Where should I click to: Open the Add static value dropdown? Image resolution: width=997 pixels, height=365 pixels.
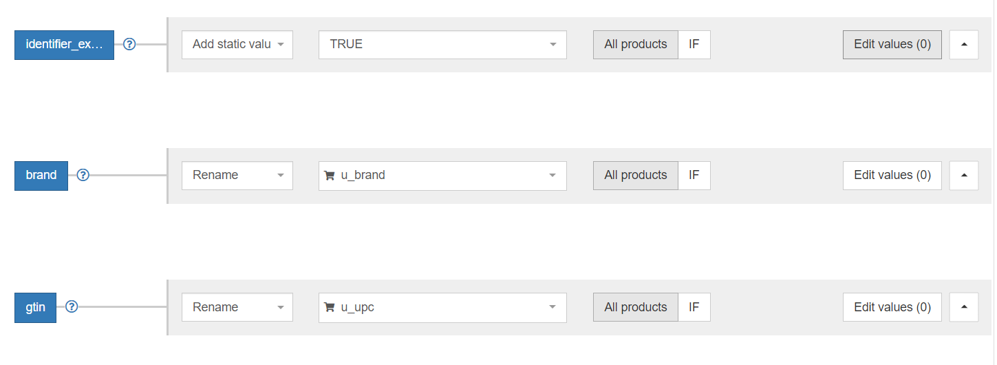[x=237, y=44]
